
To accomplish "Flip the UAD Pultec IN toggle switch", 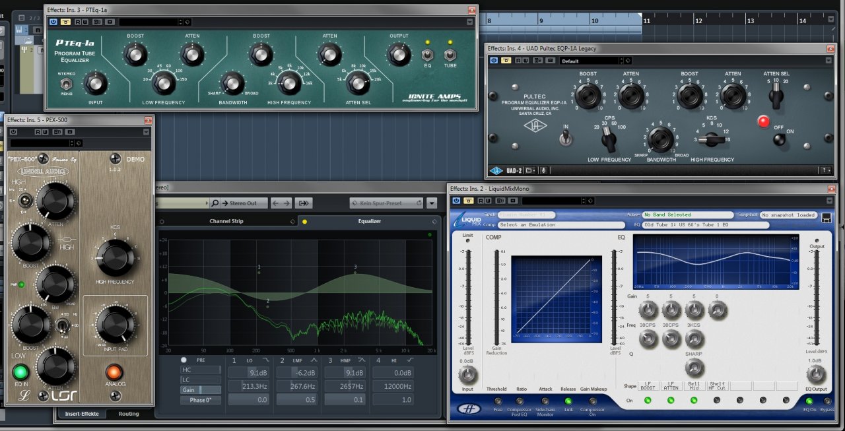I will 565,137.
